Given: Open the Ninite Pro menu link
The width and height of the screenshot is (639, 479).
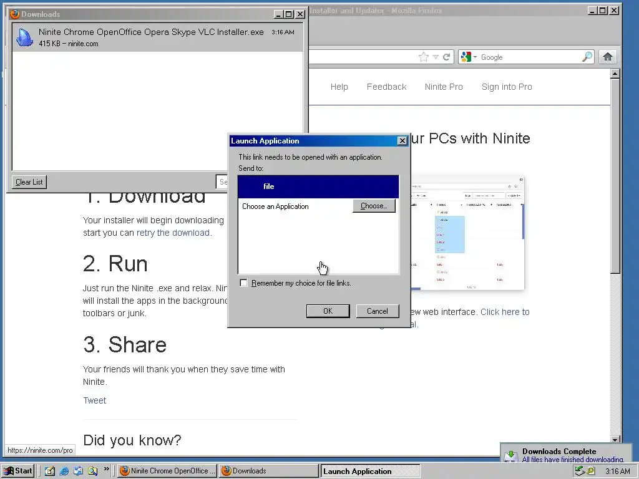Looking at the screenshot, I should point(444,87).
